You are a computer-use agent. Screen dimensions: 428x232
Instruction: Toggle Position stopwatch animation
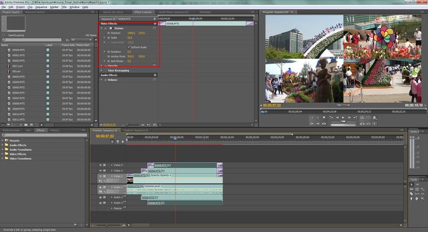108,33
